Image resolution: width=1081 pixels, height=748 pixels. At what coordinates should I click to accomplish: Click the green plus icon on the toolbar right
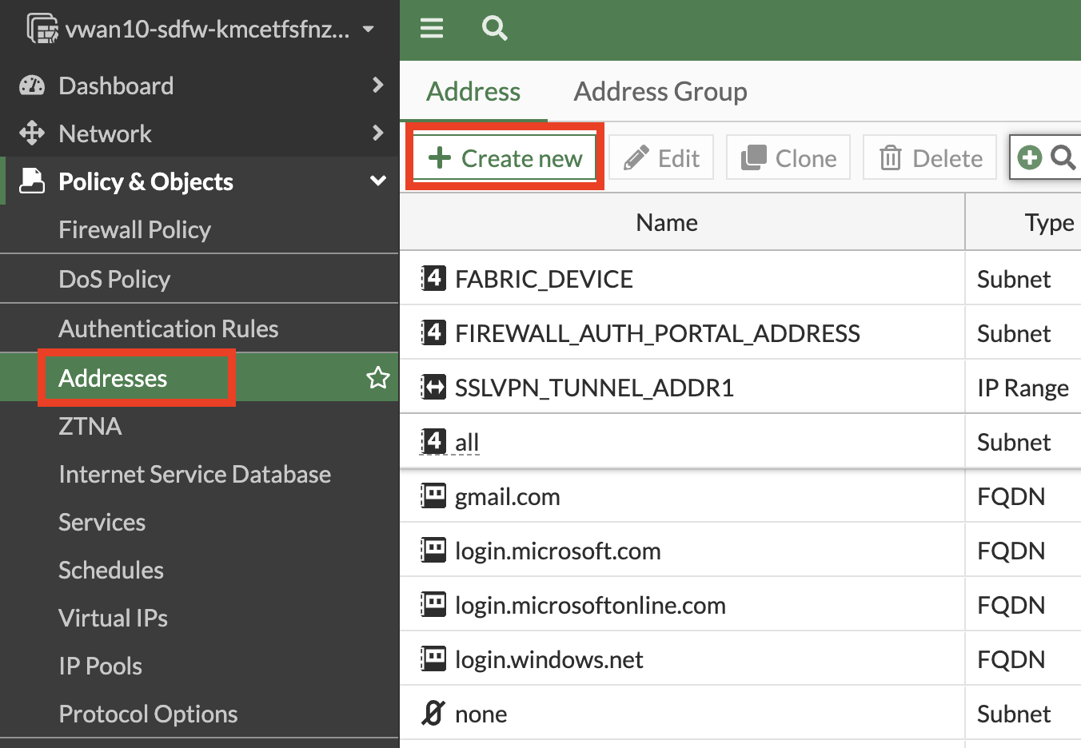click(1029, 157)
